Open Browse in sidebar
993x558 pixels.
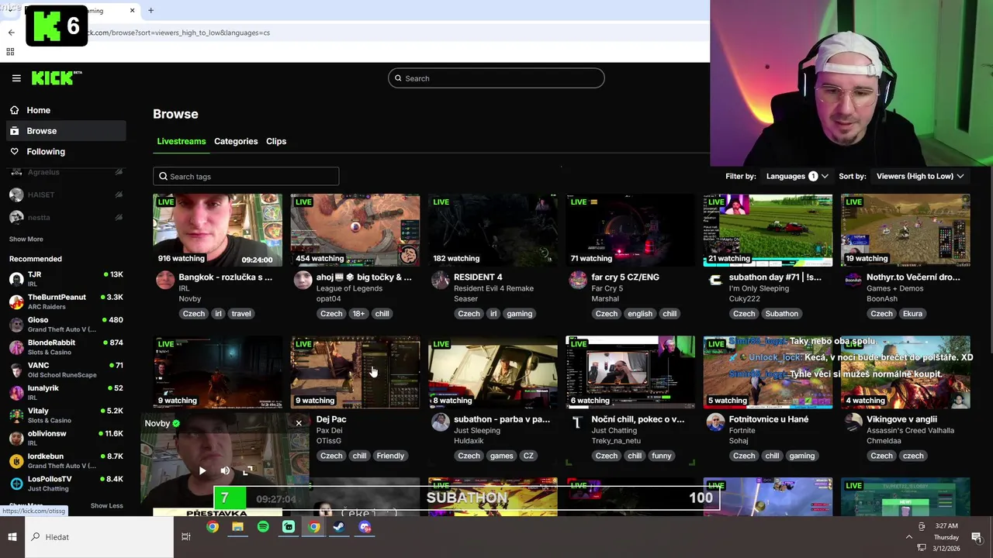tap(66, 131)
